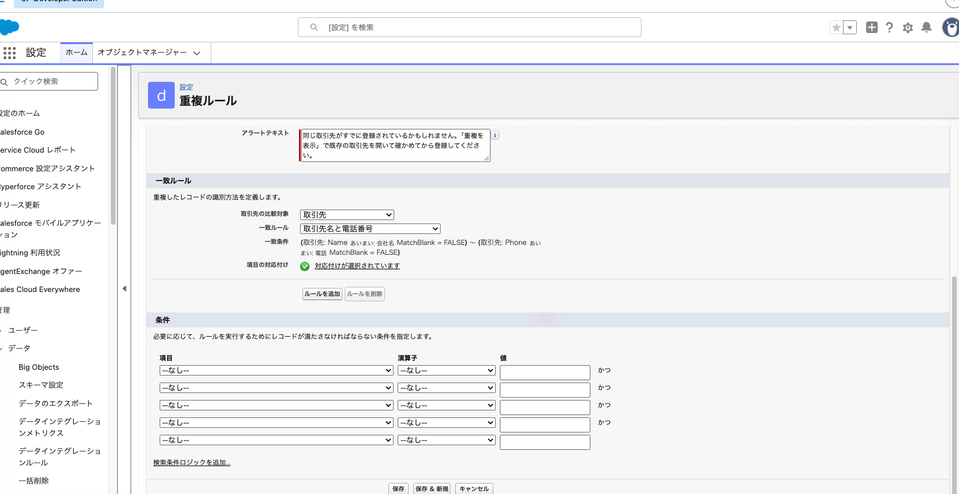The image size is (959, 494).
Task: Click the 保存 button
Action: [398, 489]
